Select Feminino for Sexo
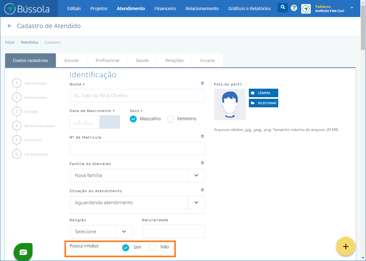 171,119
